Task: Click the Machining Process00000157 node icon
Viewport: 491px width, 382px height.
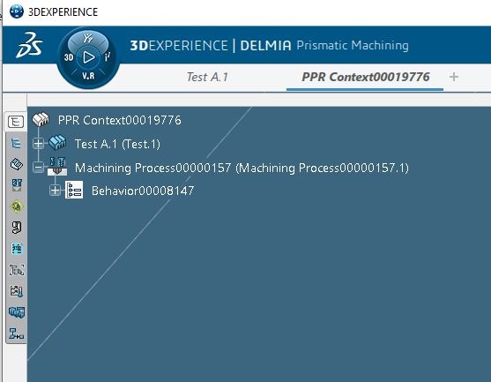Action: 57,166
